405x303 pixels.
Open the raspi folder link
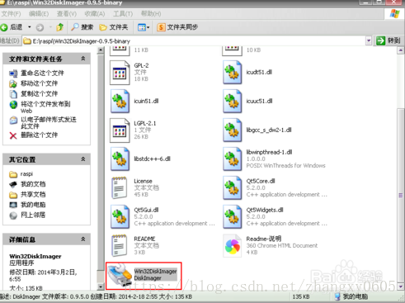tap(26, 173)
